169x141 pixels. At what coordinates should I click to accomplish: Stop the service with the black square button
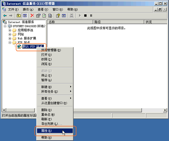pos(85,16)
